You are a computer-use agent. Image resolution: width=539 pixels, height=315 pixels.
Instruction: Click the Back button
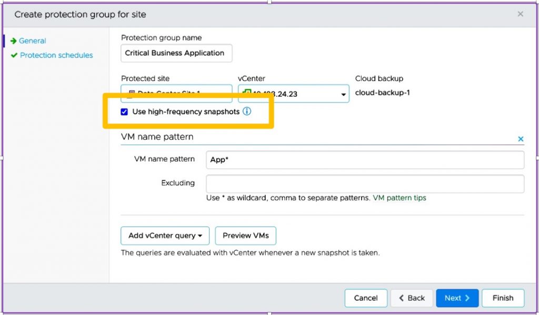[x=411, y=298]
